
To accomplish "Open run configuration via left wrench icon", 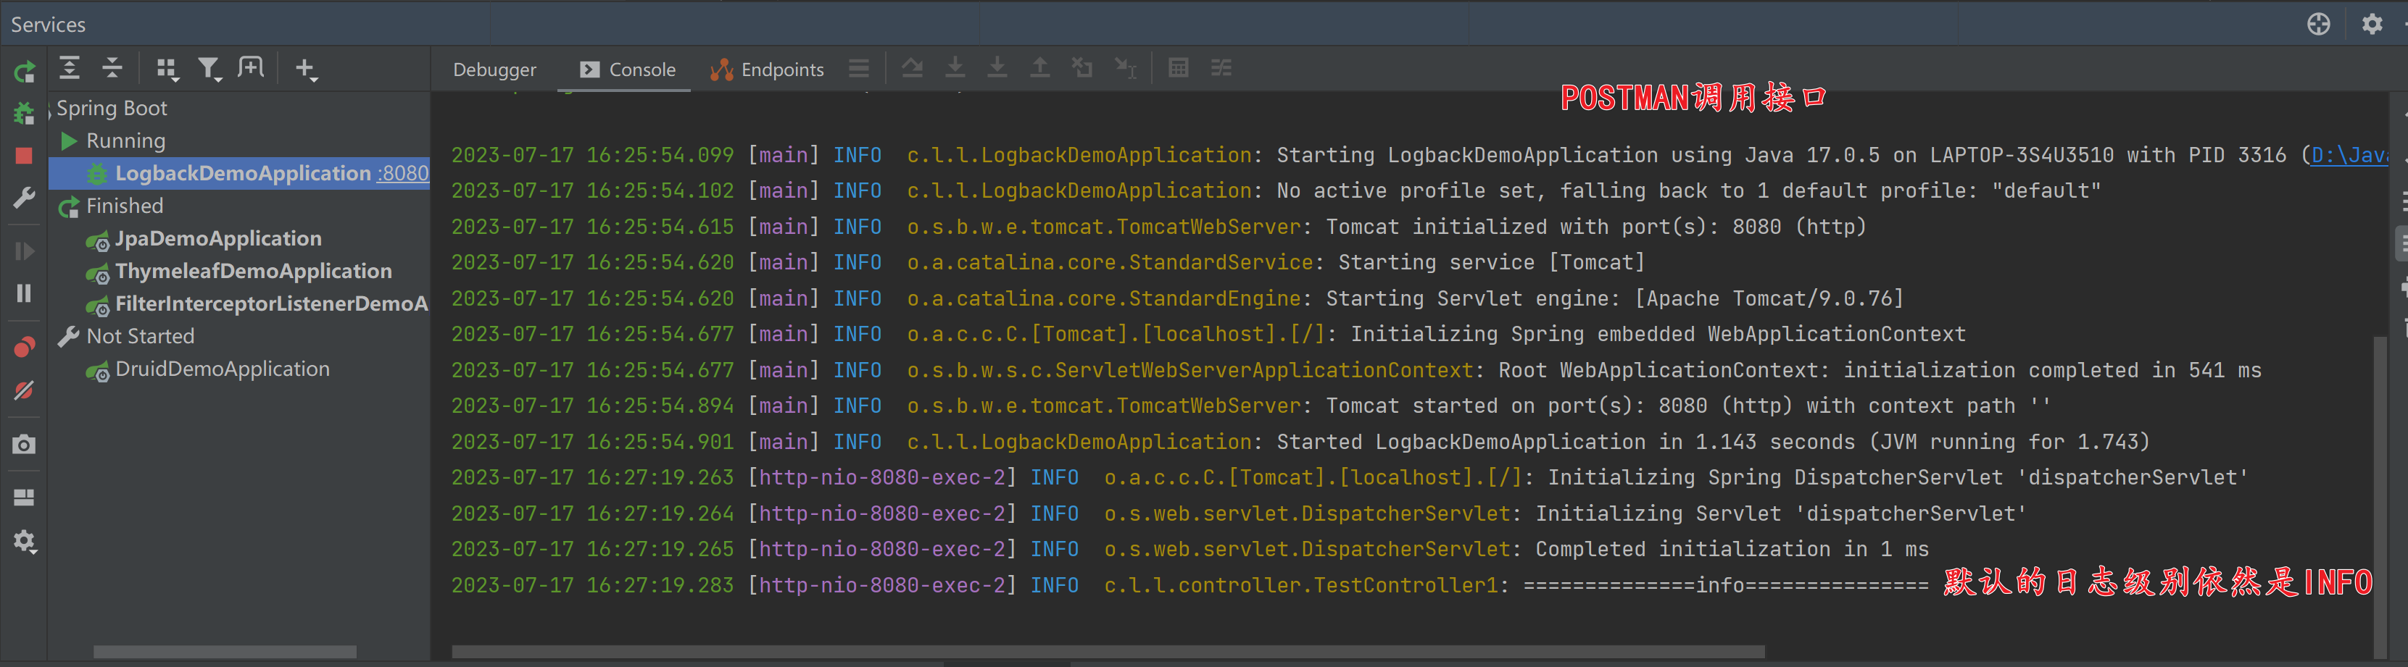I will pyautogui.click(x=25, y=198).
